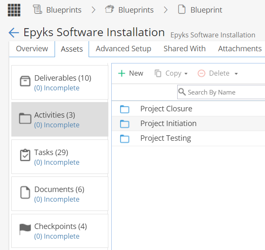Viewport: 265px width, 250px height.
Task: Click the red Delete circle icon
Action: click(202, 74)
